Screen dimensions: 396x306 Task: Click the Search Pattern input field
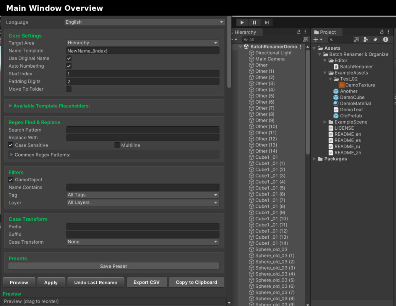click(x=143, y=130)
